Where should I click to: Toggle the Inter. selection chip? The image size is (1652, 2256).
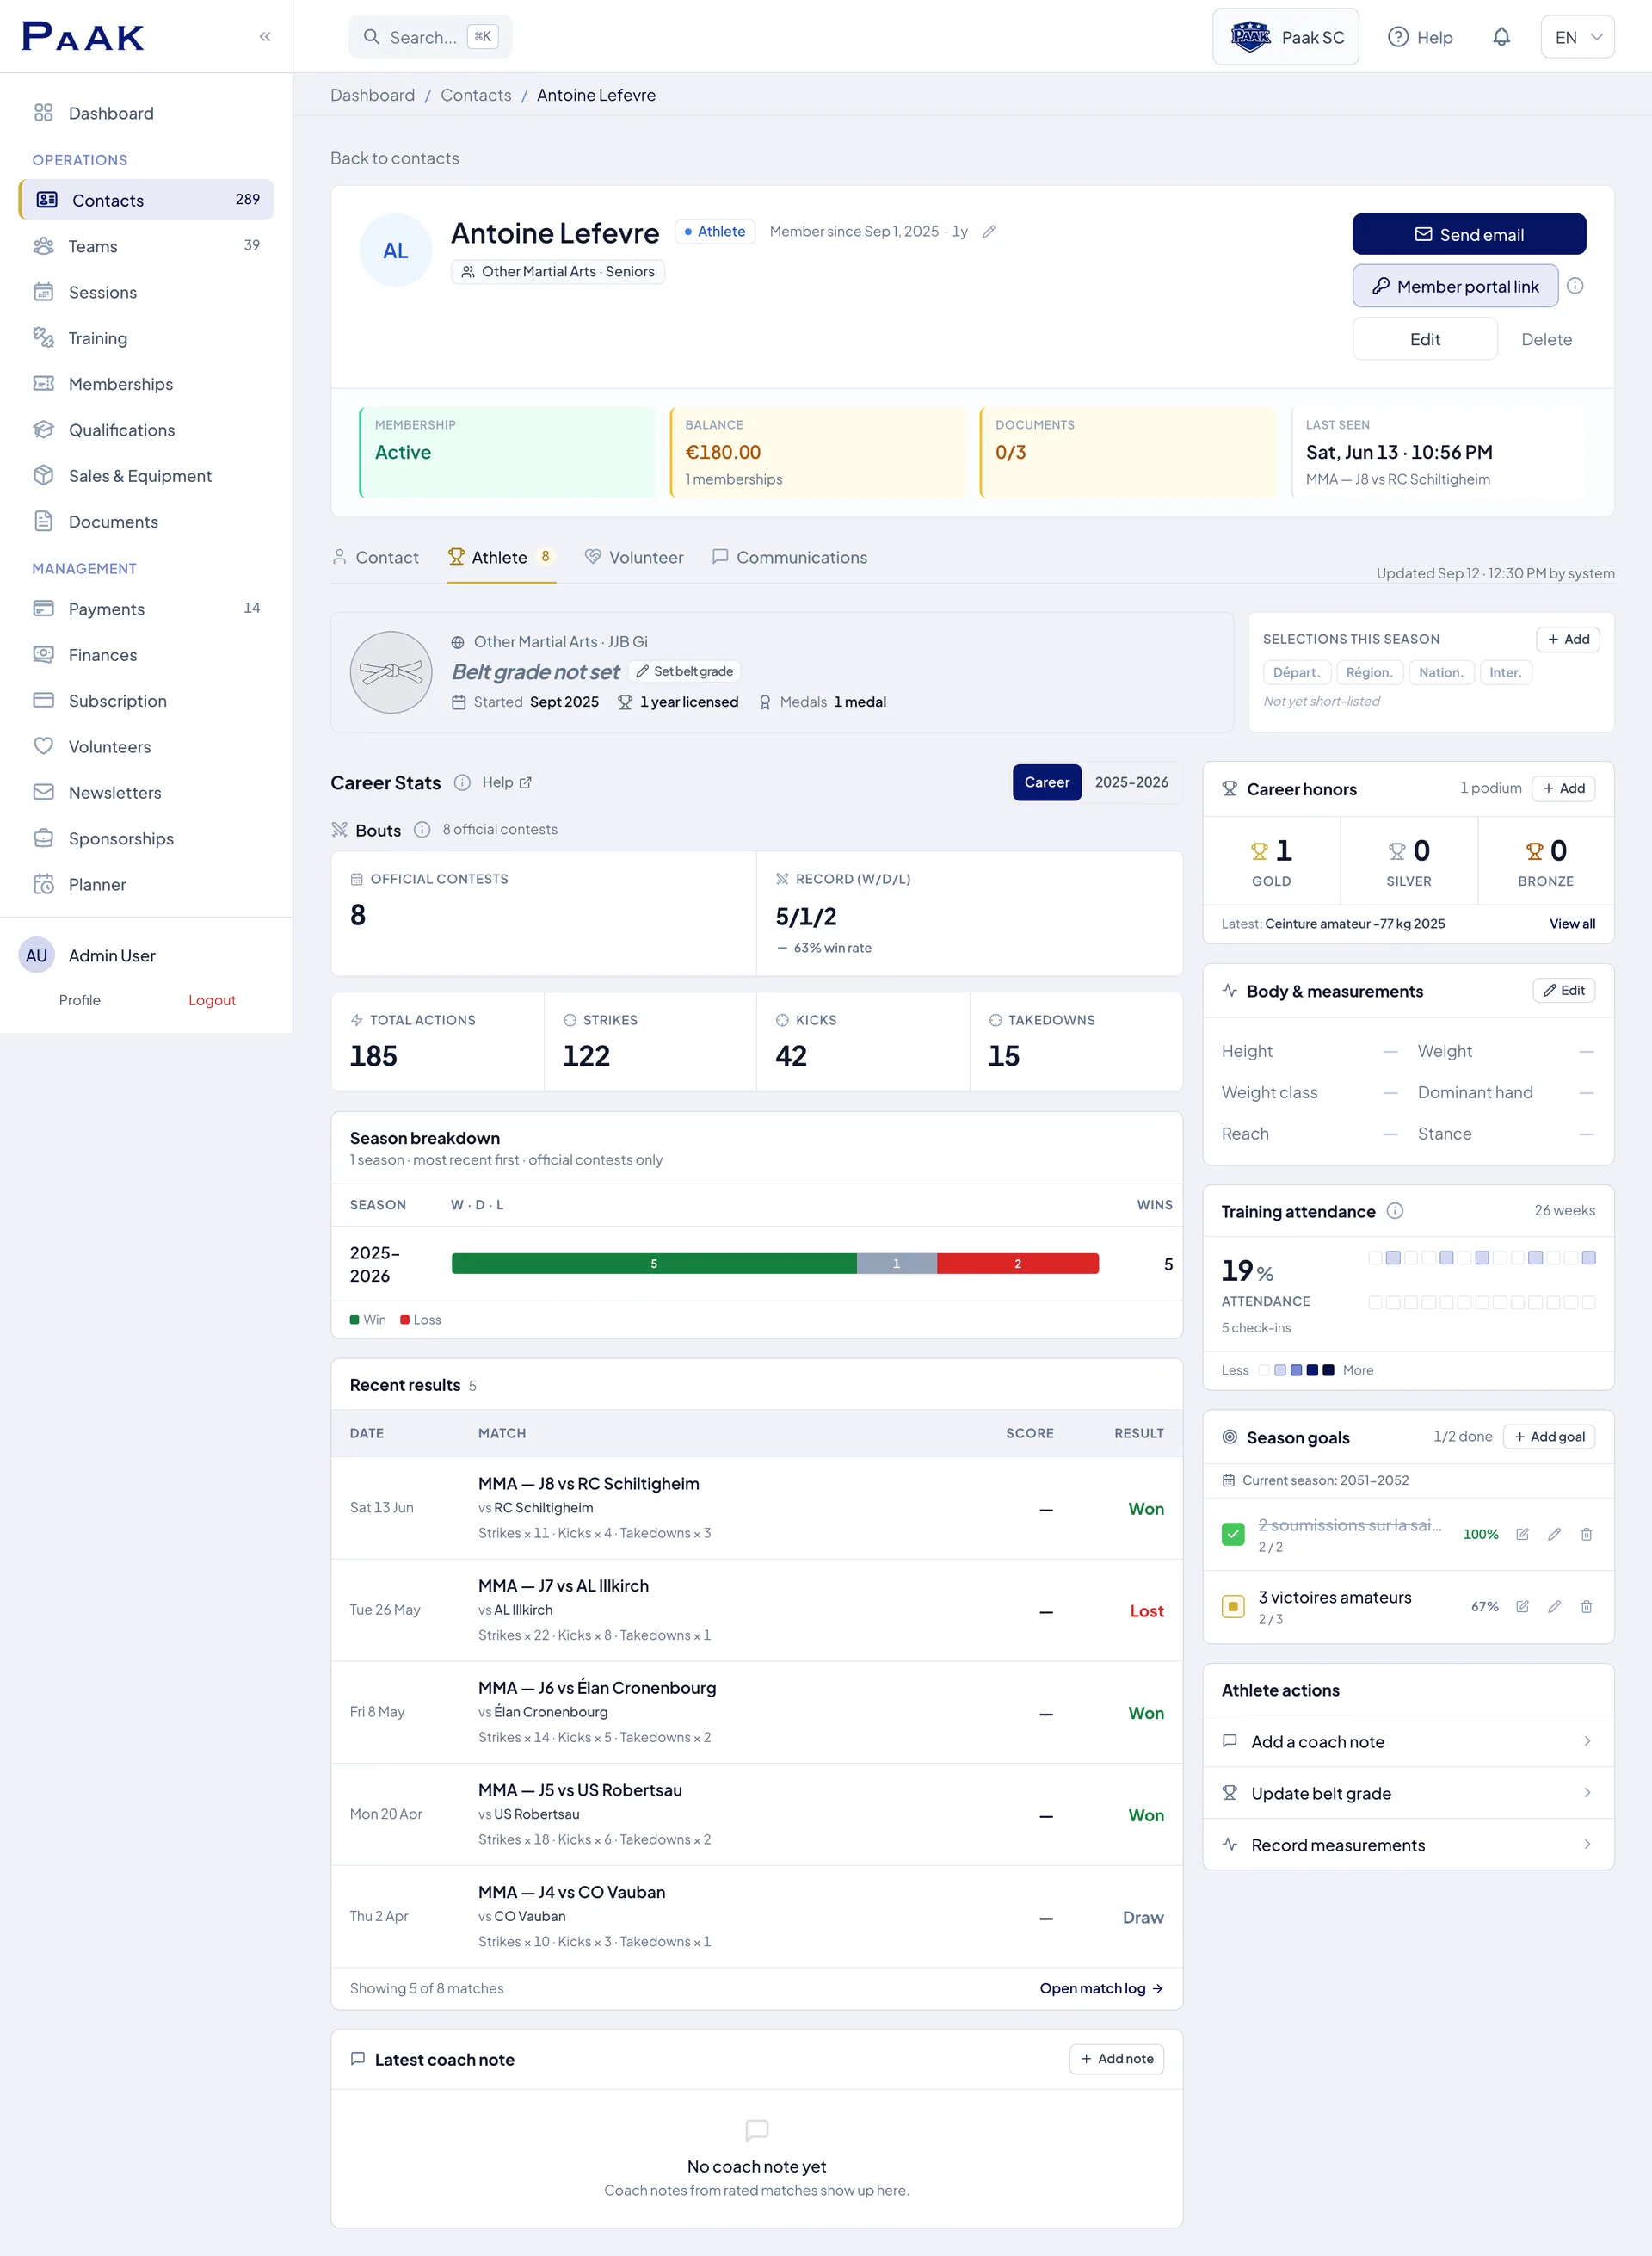pos(1505,672)
